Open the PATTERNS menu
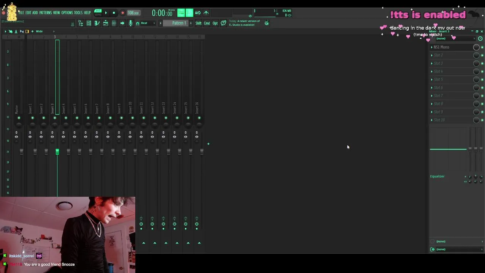The height and width of the screenshot is (273, 485). (x=45, y=13)
